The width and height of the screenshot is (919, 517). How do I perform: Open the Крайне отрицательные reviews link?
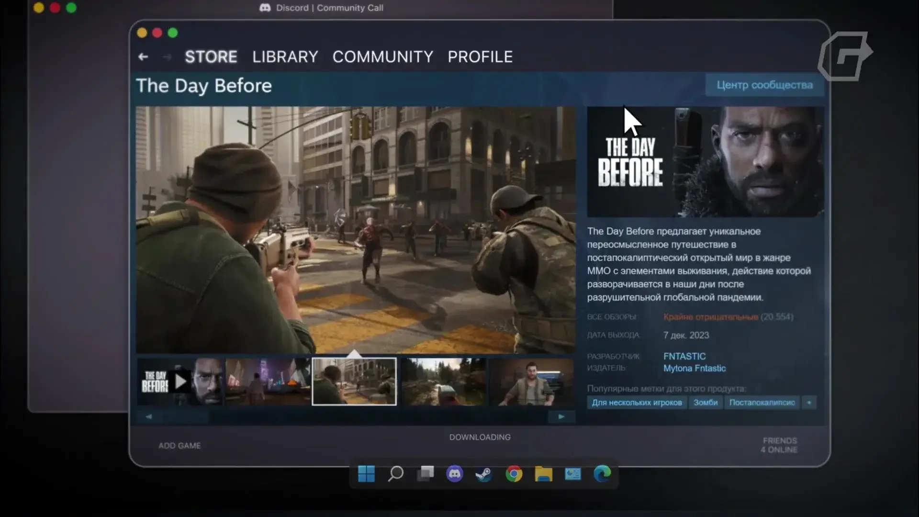point(710,317)
